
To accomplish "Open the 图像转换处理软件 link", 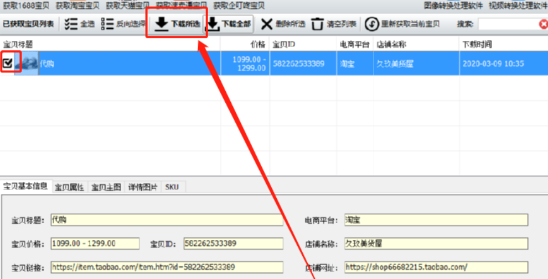I will point(453,6).
